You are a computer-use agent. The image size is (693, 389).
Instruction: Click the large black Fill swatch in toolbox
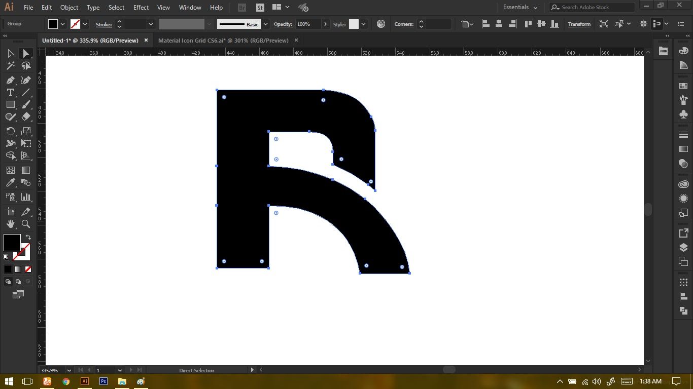[12, 243]
